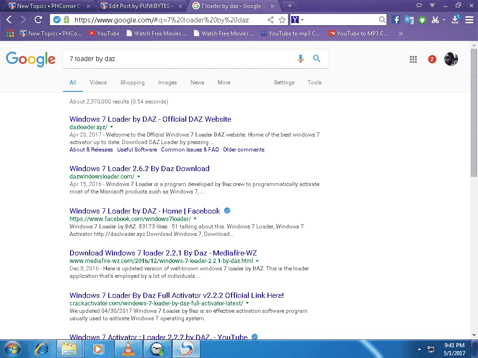Click the browser address bar URL
Image resolution: width=478 pixels, height=358 pixels.
[162, 20]
